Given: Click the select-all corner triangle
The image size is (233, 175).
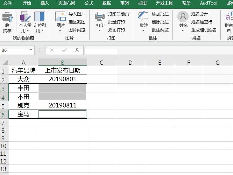Looking at the screenshot, I should tap(5, 62).
